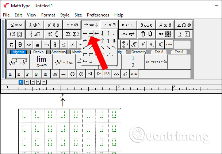Insert the one-half fraction expression

(x=133, y=62)
